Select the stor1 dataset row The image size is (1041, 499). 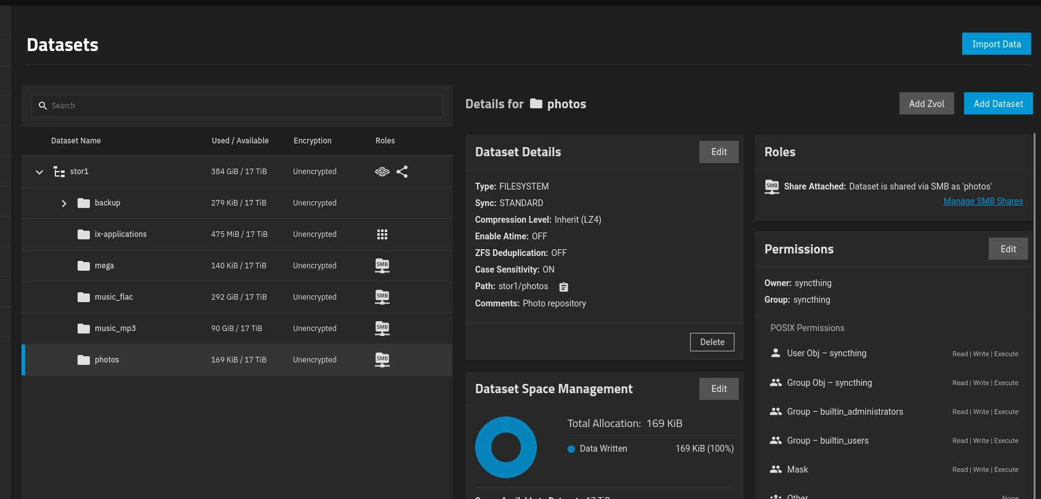click(x=237, y=172)
